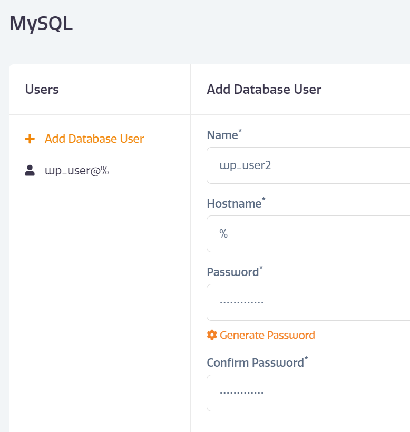The image size is (410, 432).
Task: Click the MySQL page title
Action: point(41,24)
